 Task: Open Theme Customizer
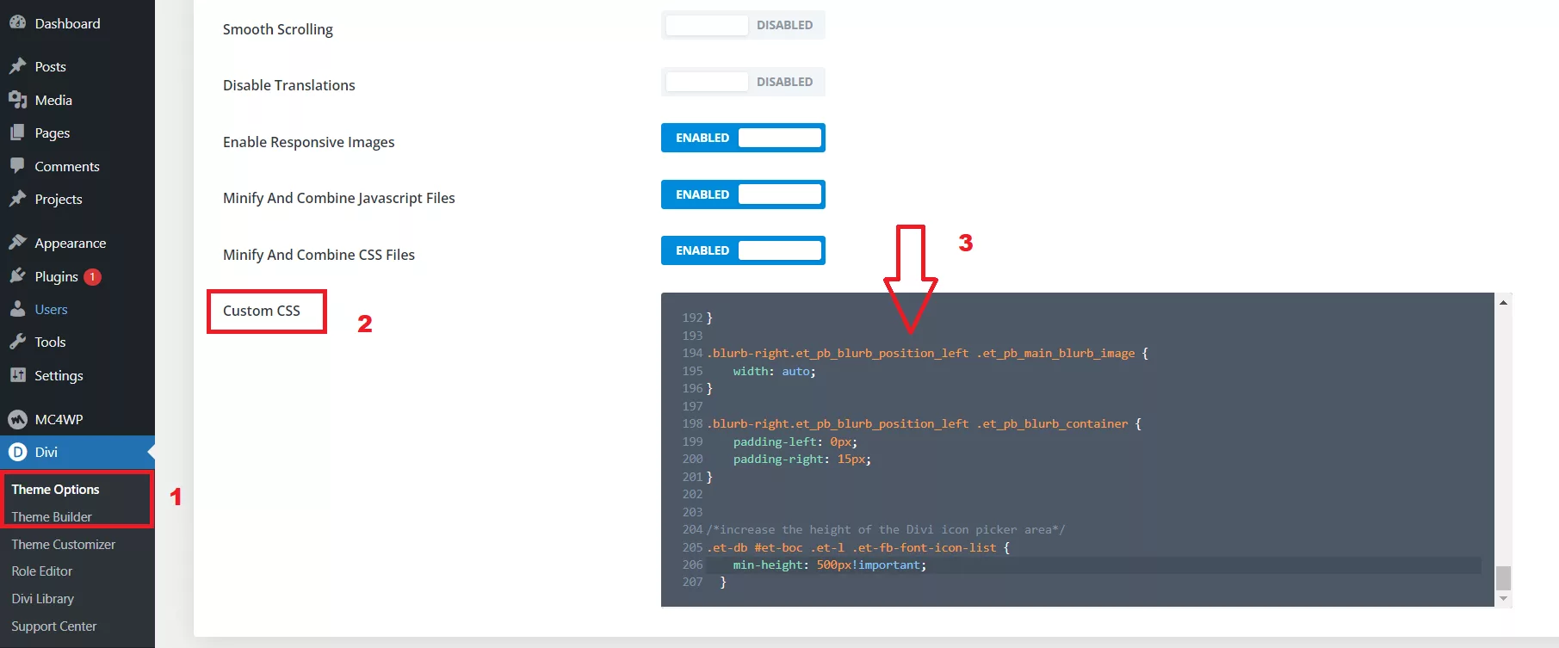click(63, 544)
